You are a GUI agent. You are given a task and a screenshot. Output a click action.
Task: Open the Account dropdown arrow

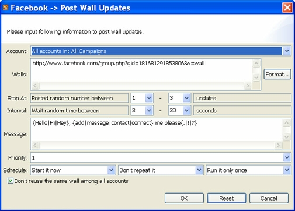(x=287, y=51)
